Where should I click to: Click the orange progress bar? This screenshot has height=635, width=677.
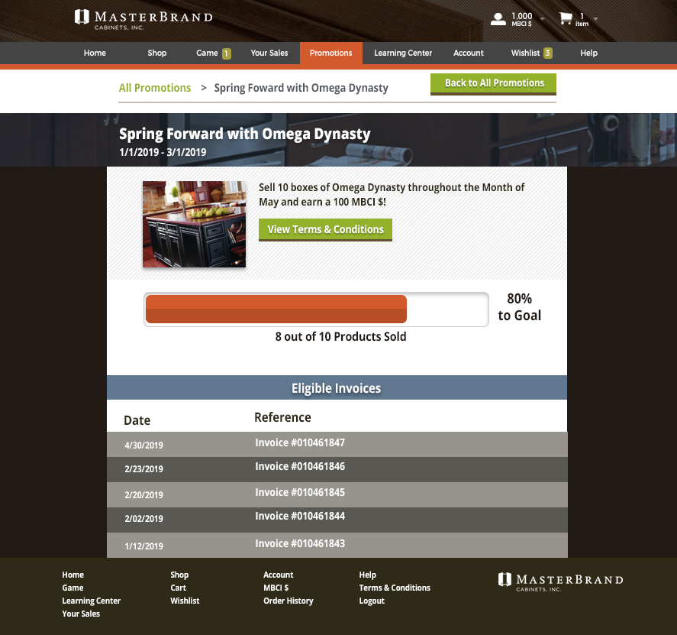[x=276, y=309]
